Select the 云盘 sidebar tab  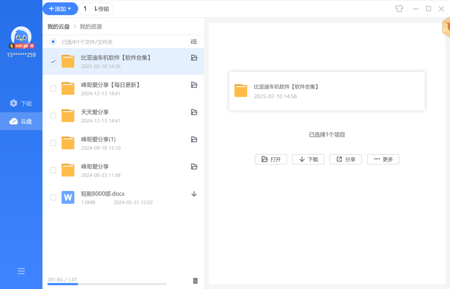tap(21, 121)
